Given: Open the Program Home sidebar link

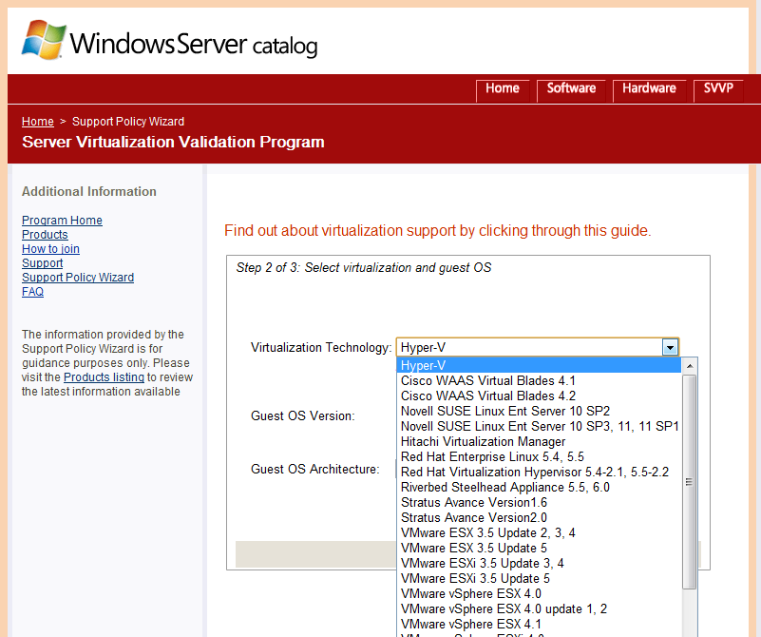Looking at the screenshot, I should [62, 221].
